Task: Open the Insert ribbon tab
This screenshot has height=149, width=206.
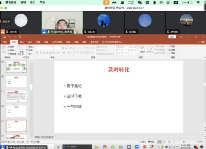Action: 22,42
